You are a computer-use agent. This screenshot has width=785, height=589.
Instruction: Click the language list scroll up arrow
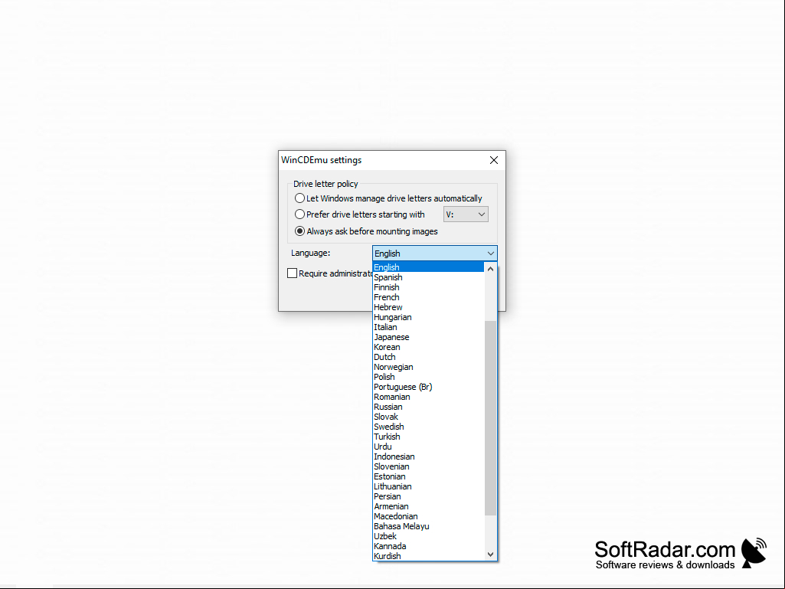click(x=491, y=269)
